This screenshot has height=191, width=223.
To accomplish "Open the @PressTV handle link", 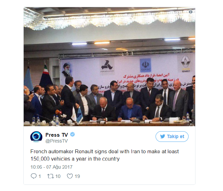I will point(56,141).
